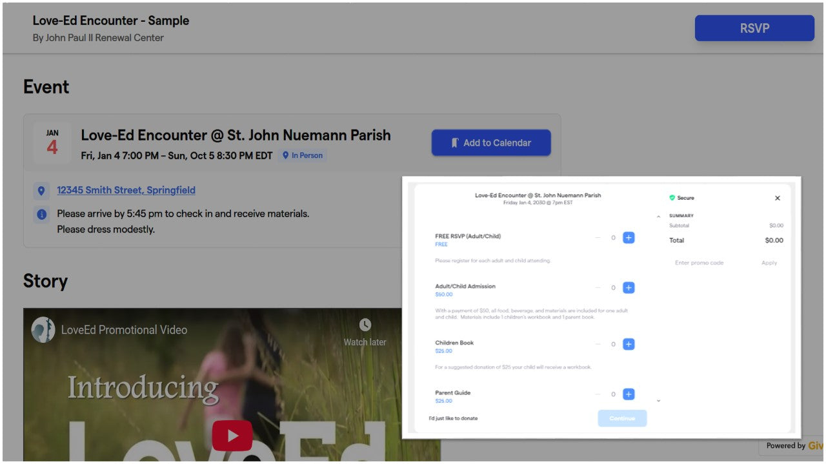Decrease FREE RSVP (Adult/Child) quantity
Viewport: 826px width, 464px height.
click(x=598, y=238)
